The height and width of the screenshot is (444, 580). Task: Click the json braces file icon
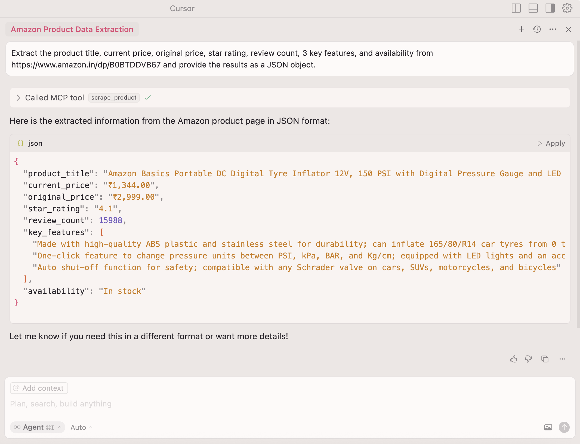pyautogui.click(x=20, y=143)
